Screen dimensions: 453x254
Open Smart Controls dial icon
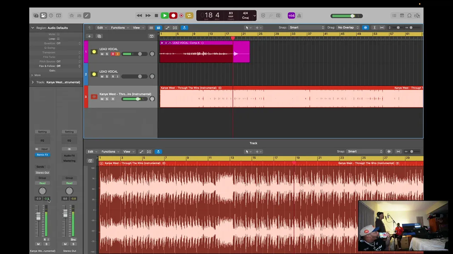[x=71, y=16]
